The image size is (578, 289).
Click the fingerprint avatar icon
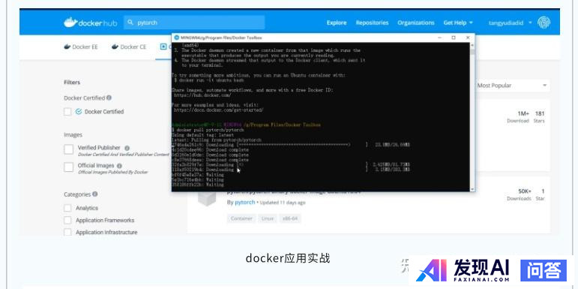pos(544,23)
